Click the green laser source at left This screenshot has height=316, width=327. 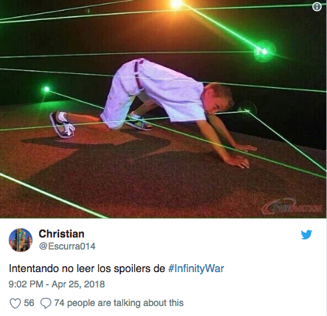coord(47,89)
